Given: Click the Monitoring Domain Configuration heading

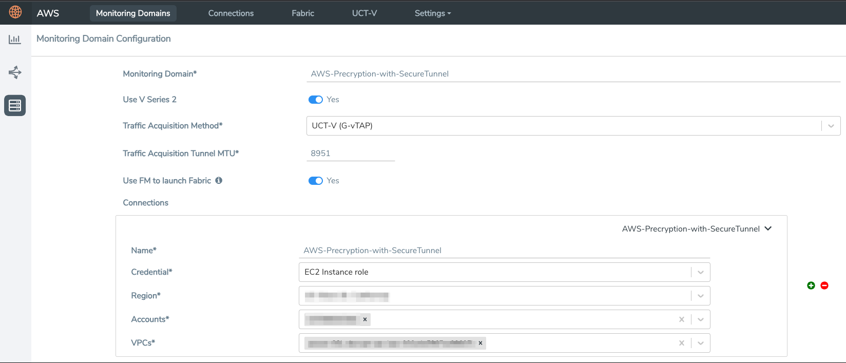Looking at the screenshot, I should point(104,39).
